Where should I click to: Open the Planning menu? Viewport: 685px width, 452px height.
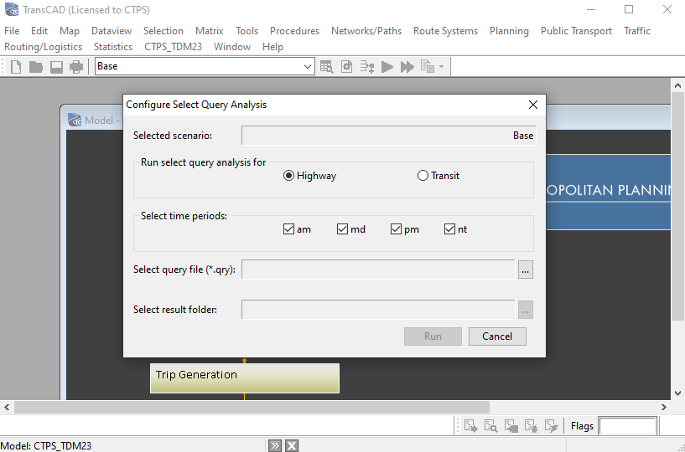pyautogui.click(x=509, y=31)
